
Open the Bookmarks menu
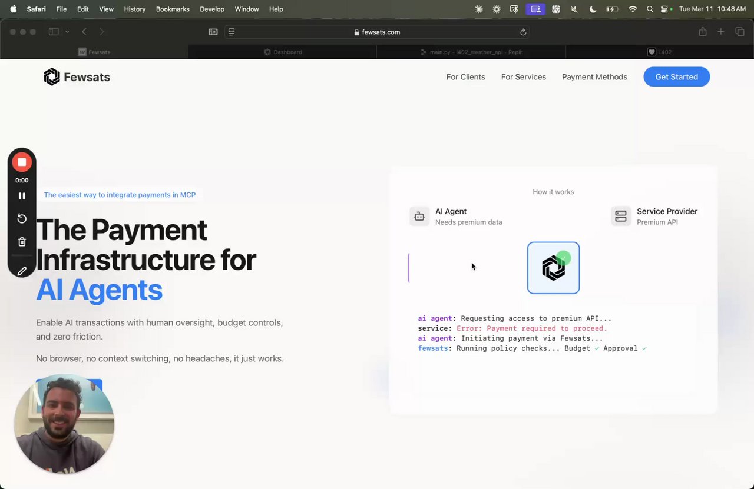(173, 9)
